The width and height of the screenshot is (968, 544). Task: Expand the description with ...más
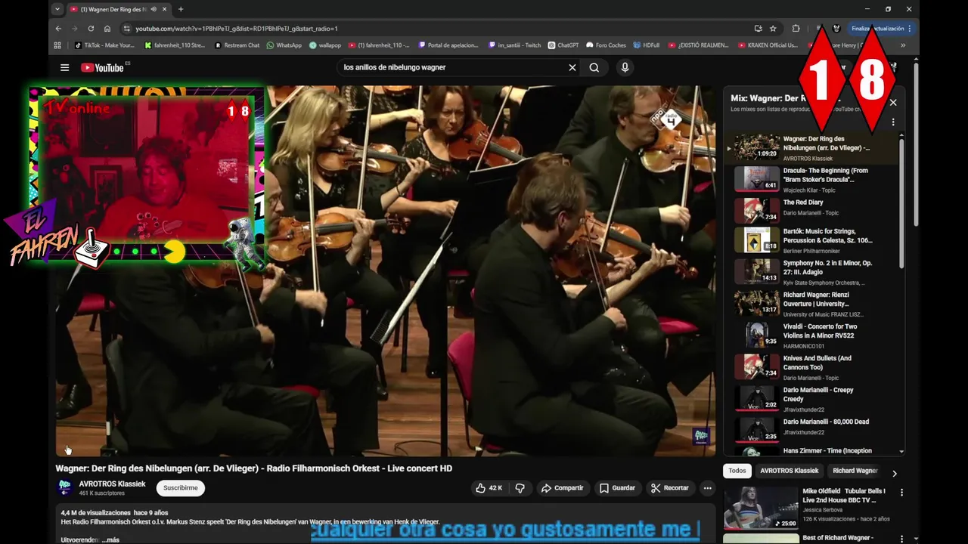(x=111, y=540)
